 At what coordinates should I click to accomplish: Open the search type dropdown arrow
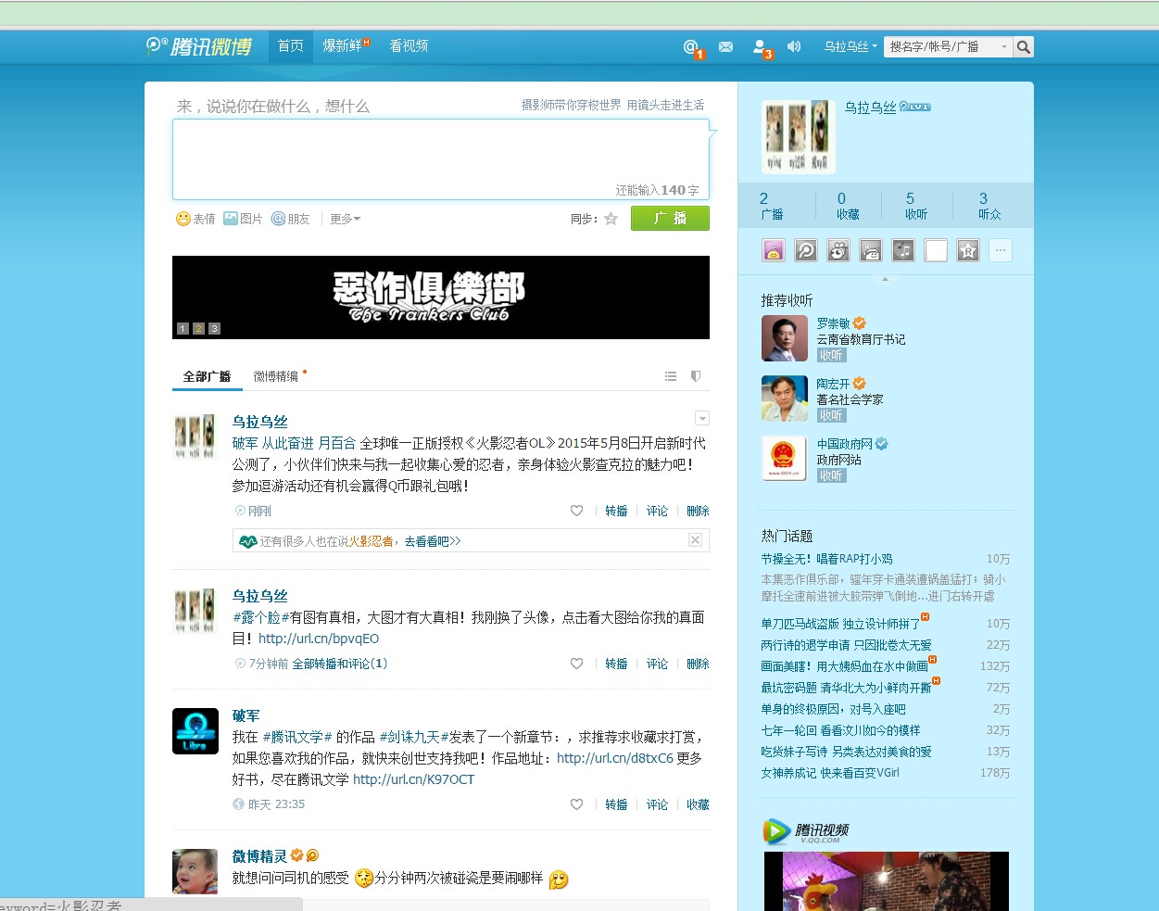coord(1004,46)
